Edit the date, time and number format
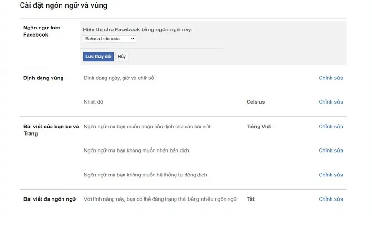 [331, 78]
